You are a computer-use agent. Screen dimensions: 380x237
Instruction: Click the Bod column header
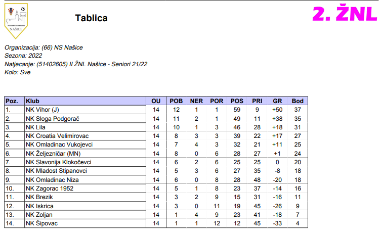point(298,101)
